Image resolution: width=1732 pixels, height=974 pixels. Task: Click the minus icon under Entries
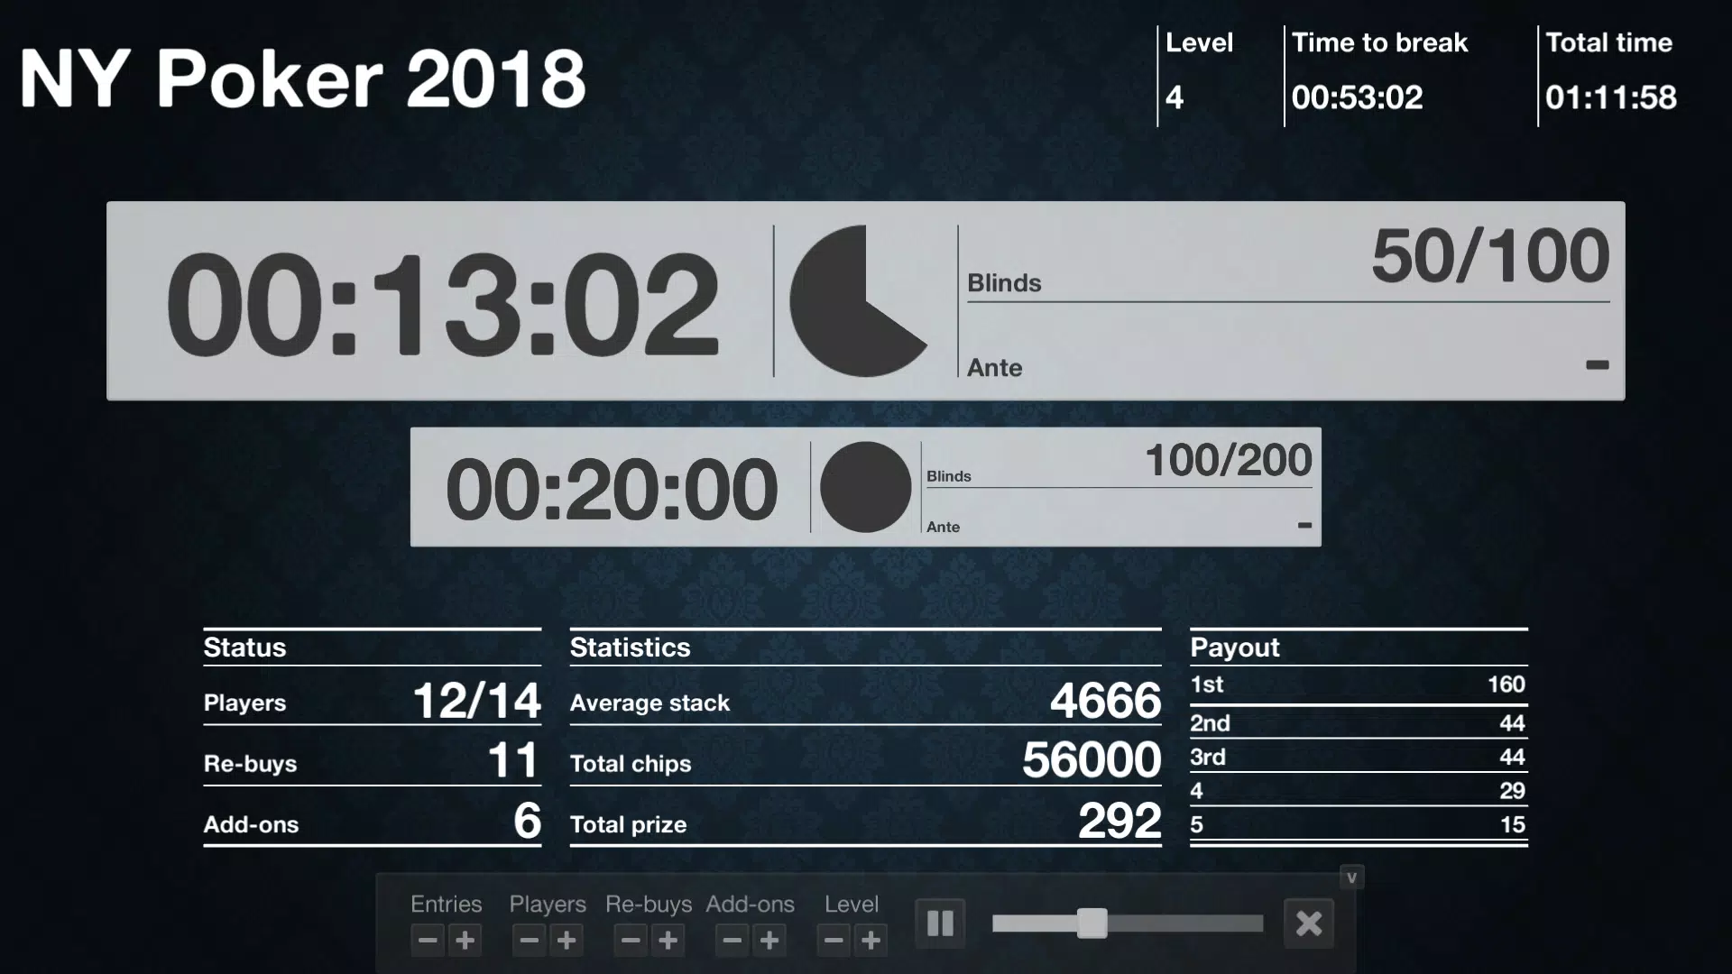[x=427, y=941]
